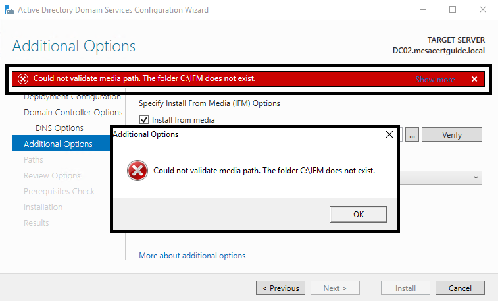The height and width of the screenshot is (301, 498).
Task: Expand the Replicate from dropdown arrow
Action: (x=476, y=177)
